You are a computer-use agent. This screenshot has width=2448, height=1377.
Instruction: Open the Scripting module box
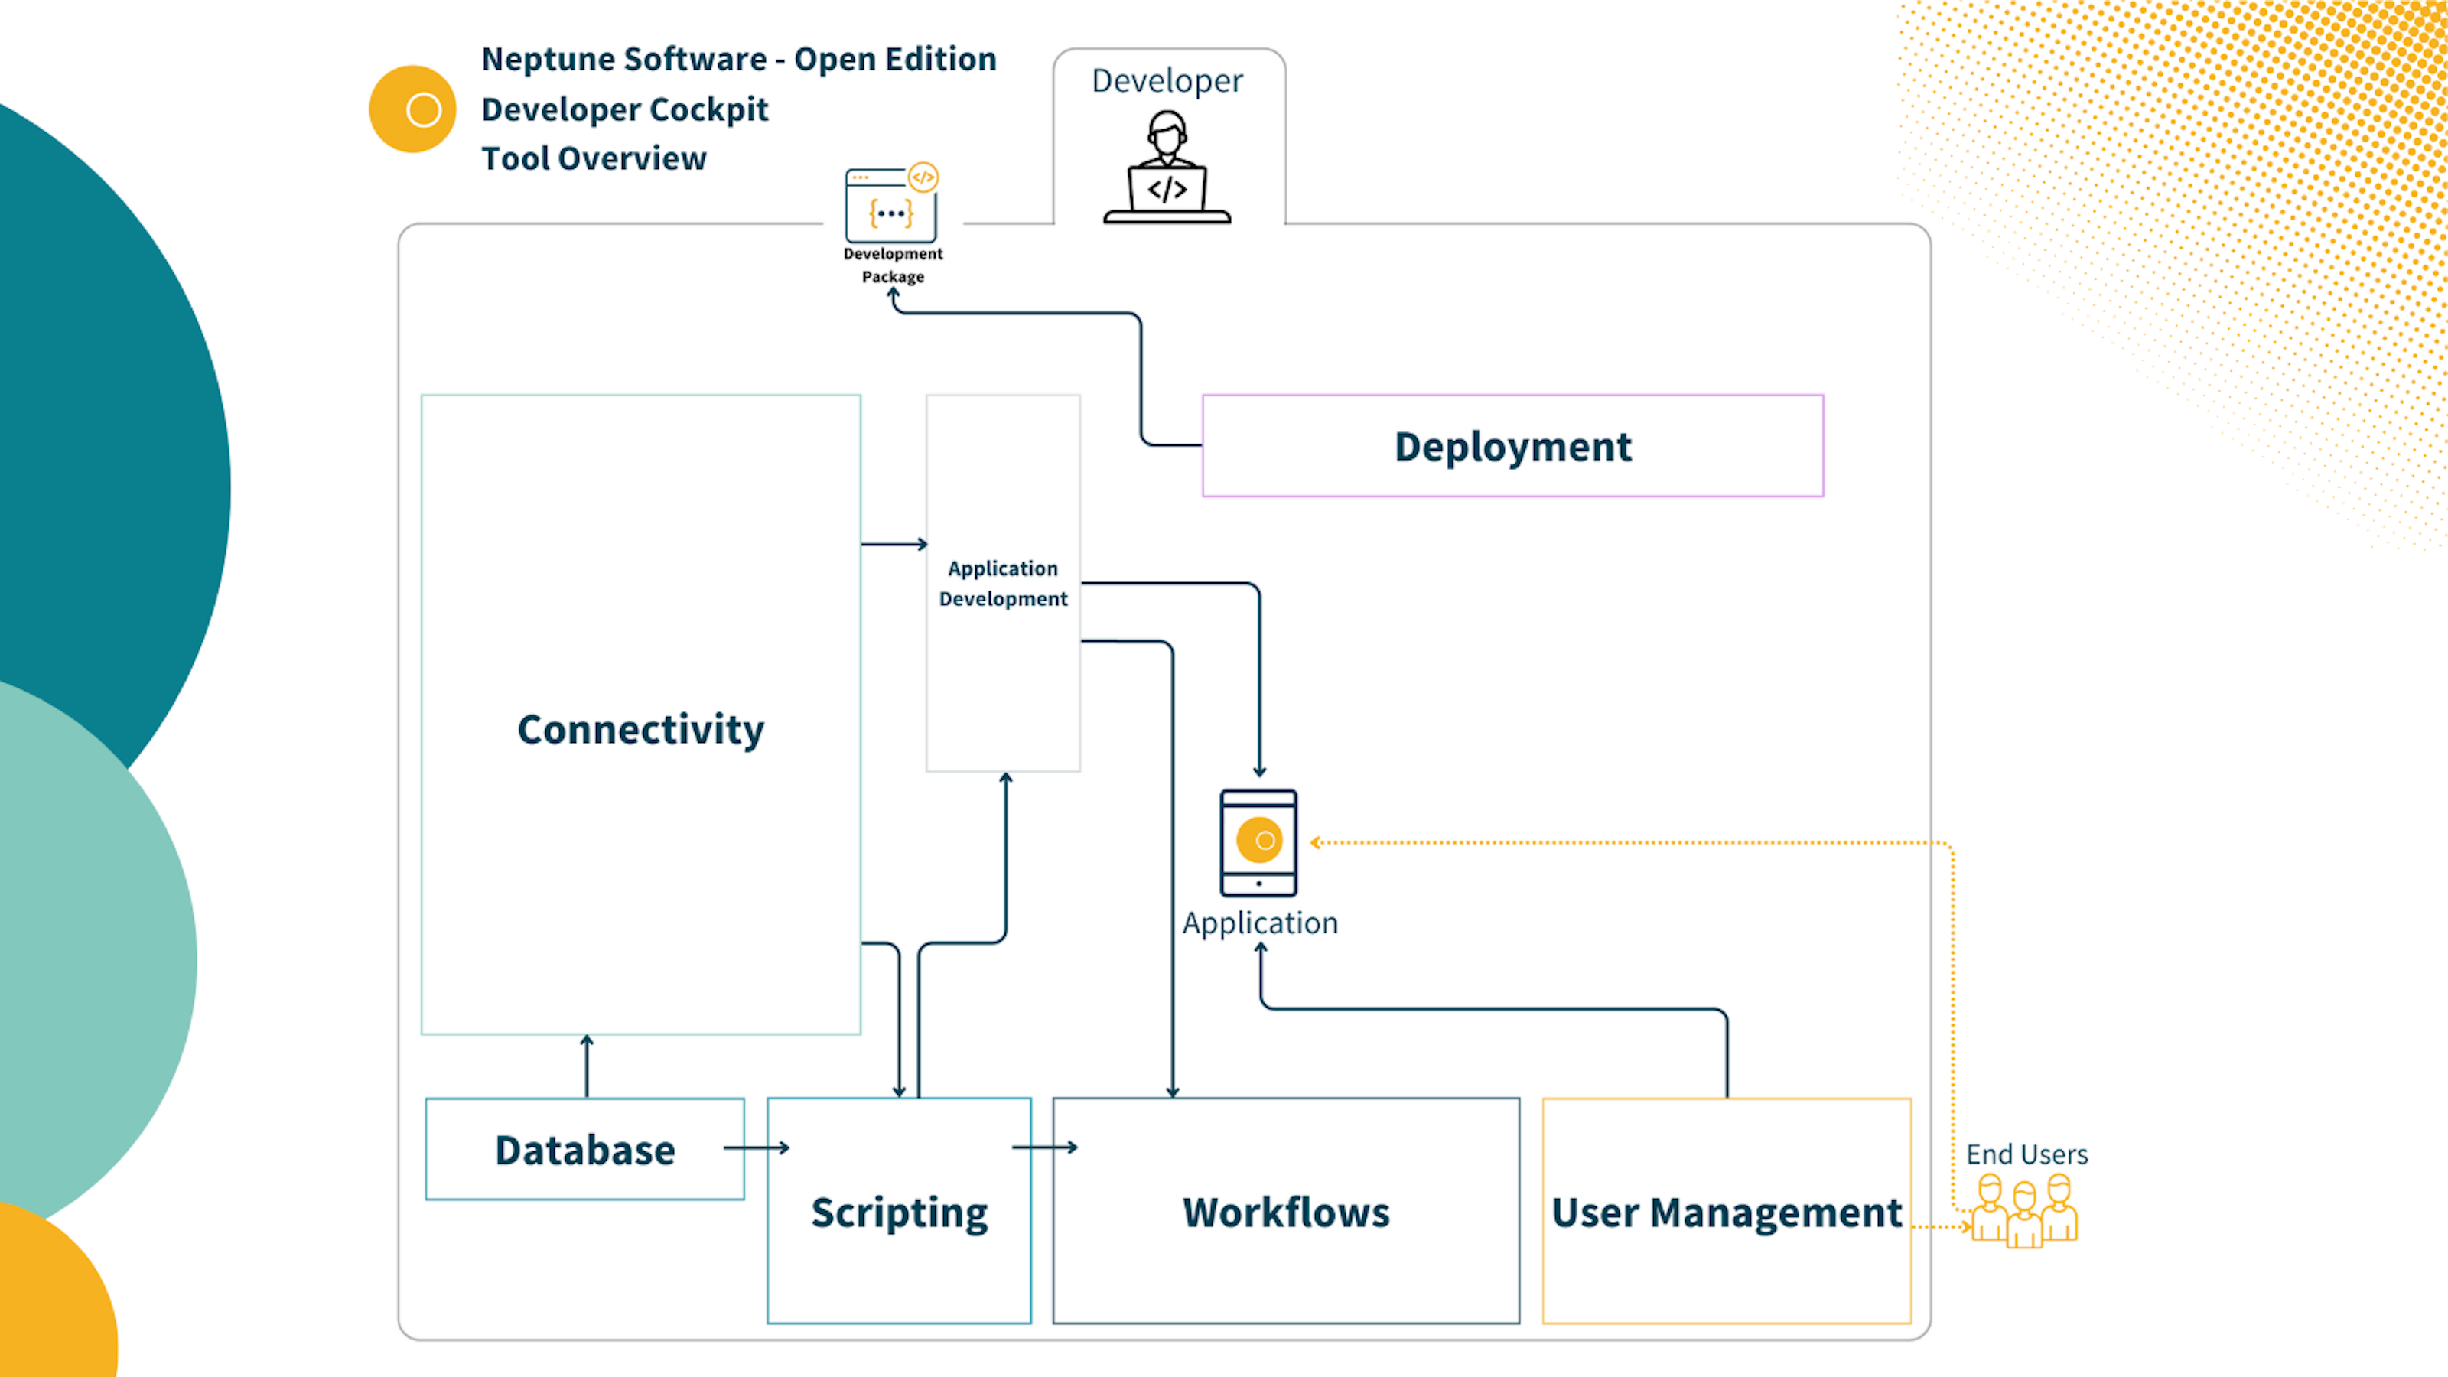click(898, 1212)
